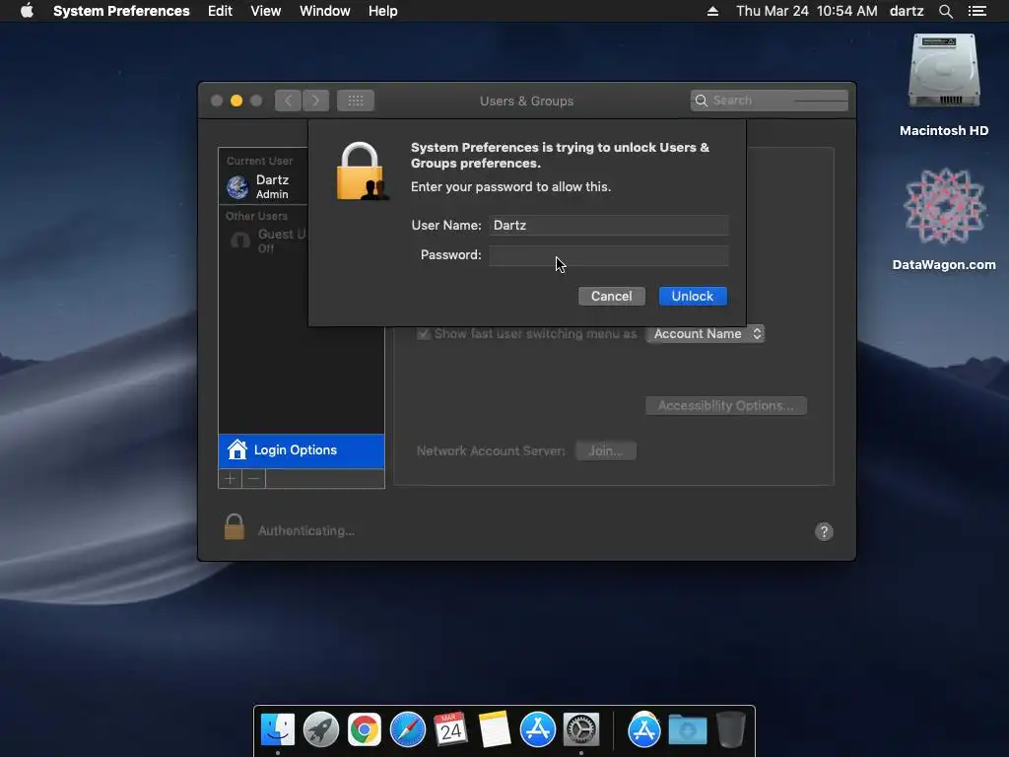
Task: Click the Unlock button
Action: coord(693,296)
